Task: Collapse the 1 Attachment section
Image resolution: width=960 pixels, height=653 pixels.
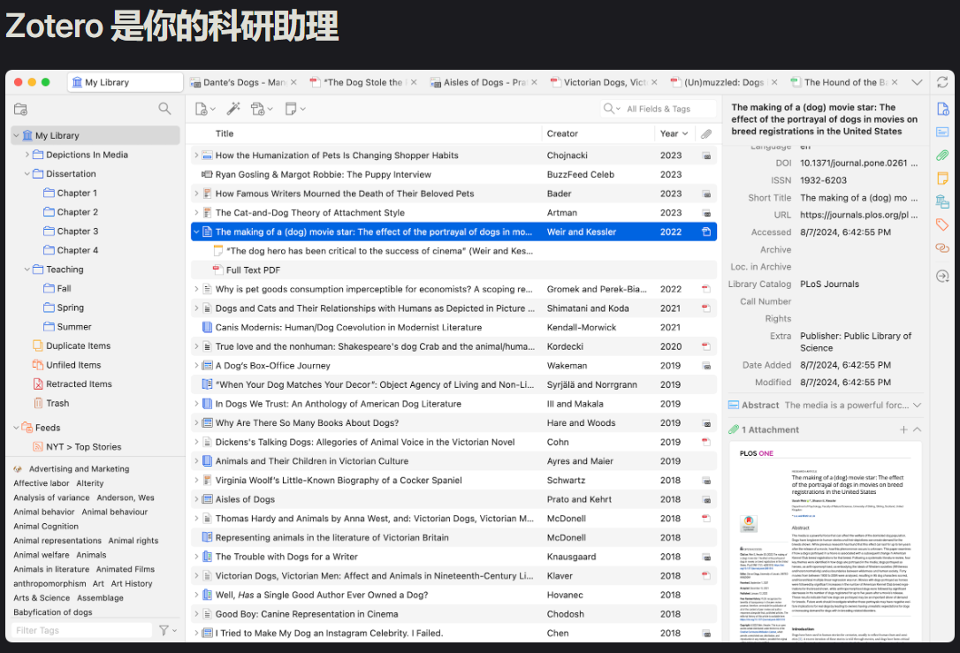Action: 918,429
